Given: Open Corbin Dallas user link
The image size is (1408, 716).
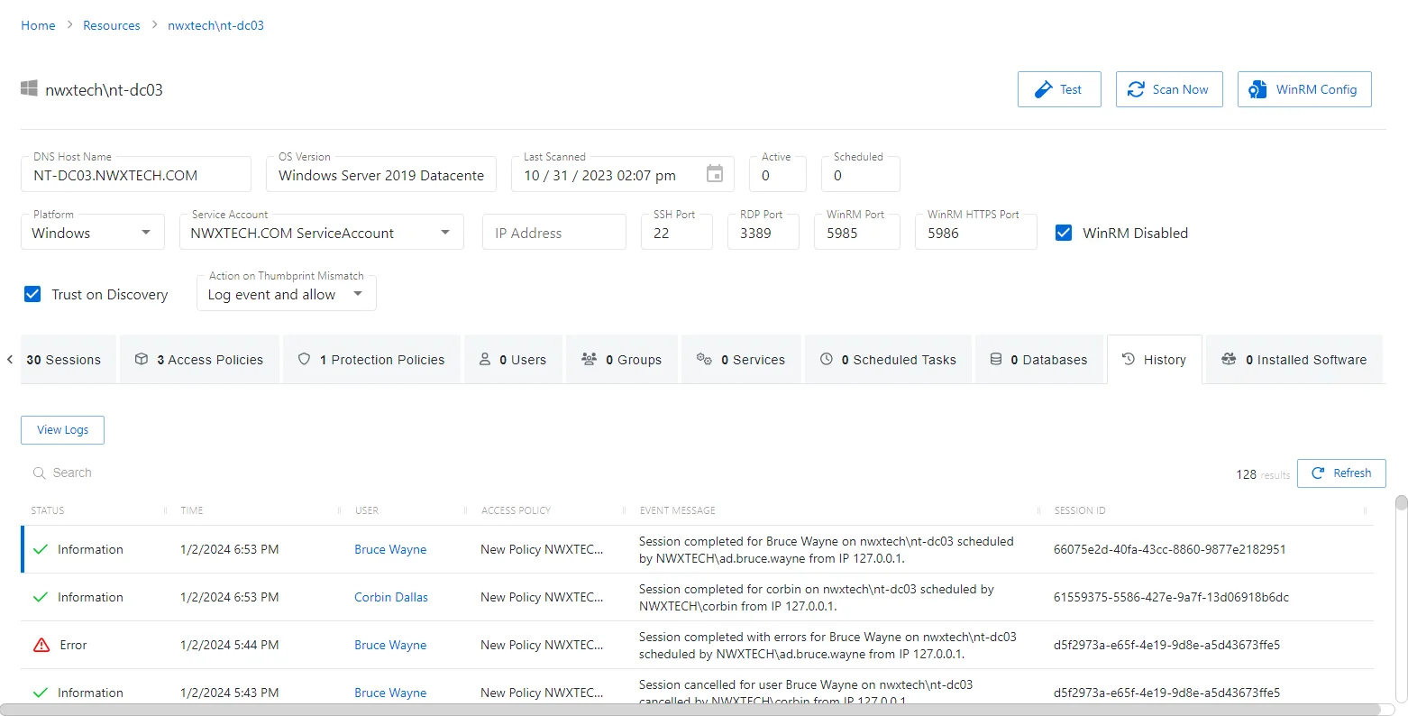Looking at the screenshot, I should [x=391, y=597].
